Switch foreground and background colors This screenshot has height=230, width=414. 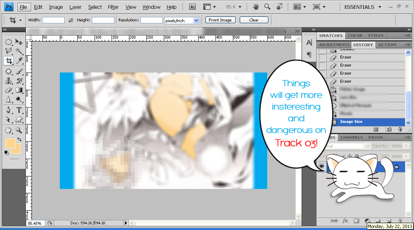19,139
